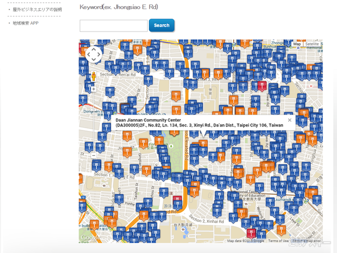Click the 台大醉月湖 map label
Viewport: 337px width, 253px height.
coord(183,225)
